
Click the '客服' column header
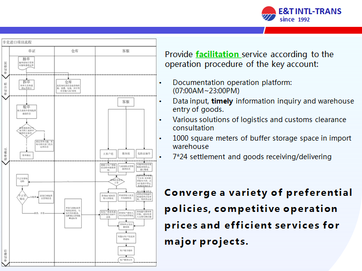coord(126,50)
